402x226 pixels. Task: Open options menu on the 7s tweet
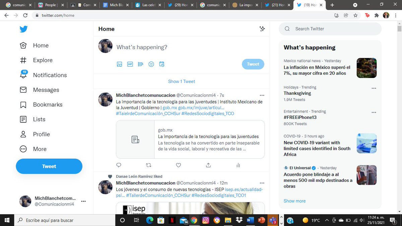pyautogui.click(x=262, y=95)
